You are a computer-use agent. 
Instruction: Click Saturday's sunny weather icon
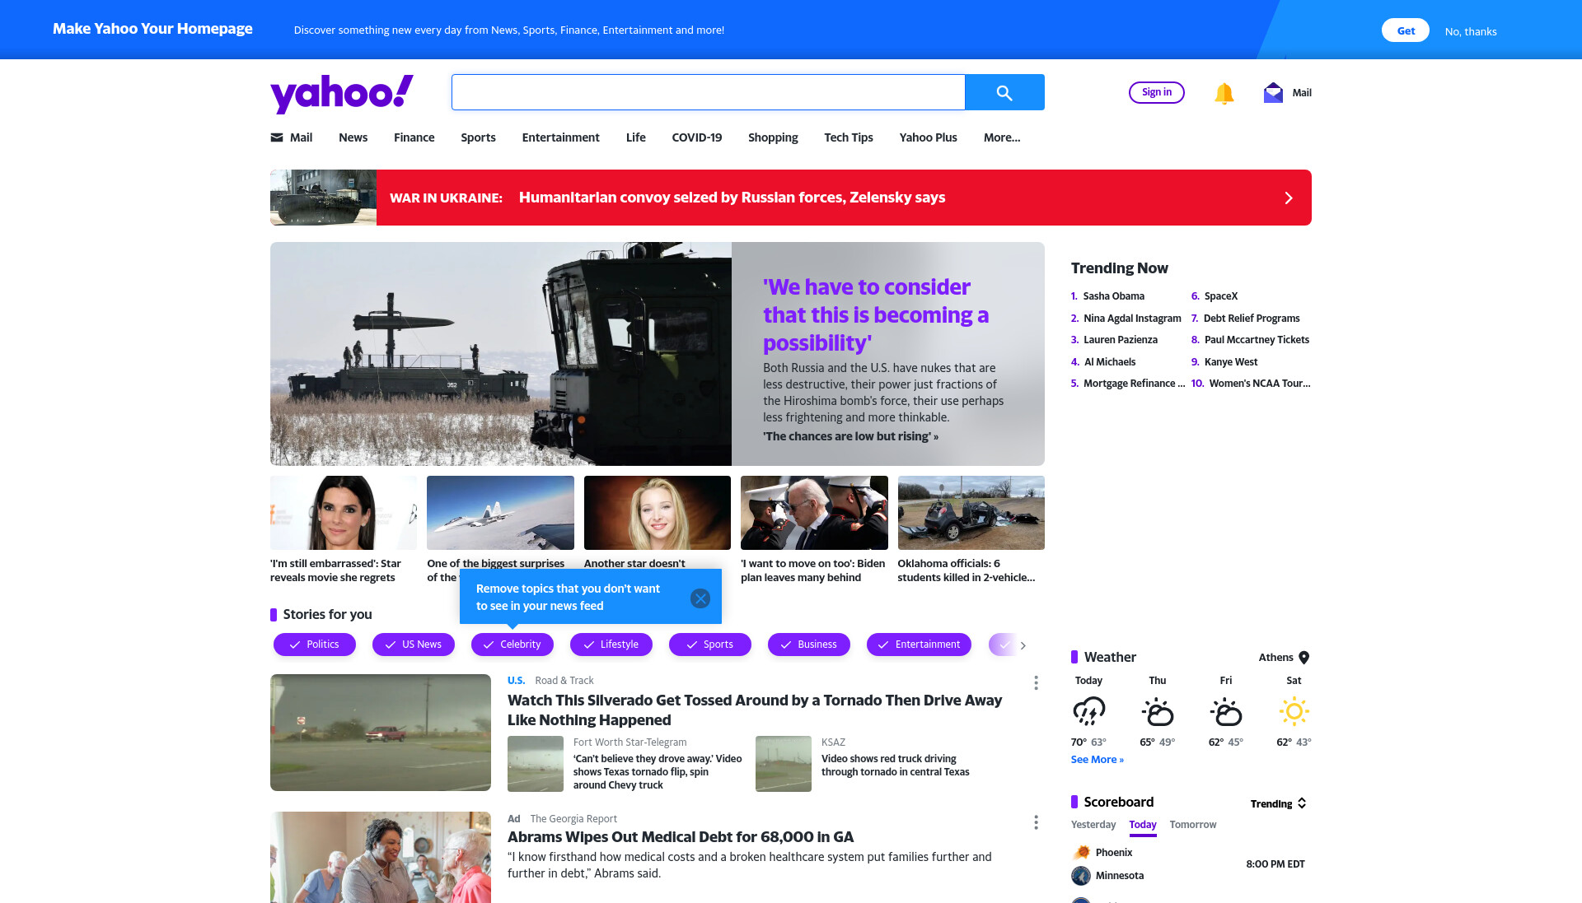(1294, 711)
